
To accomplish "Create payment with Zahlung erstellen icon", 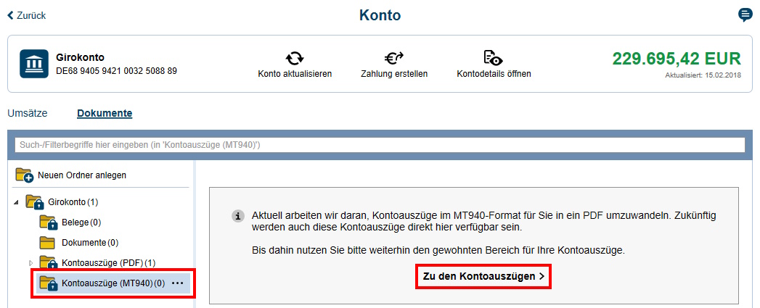I will [393, 59].
